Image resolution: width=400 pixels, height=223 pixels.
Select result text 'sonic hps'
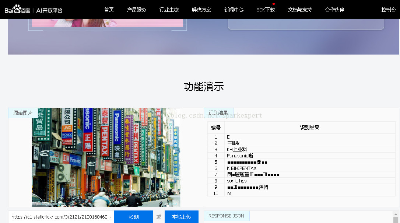pos(237,181)
